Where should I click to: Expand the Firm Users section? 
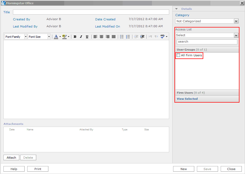191,93
